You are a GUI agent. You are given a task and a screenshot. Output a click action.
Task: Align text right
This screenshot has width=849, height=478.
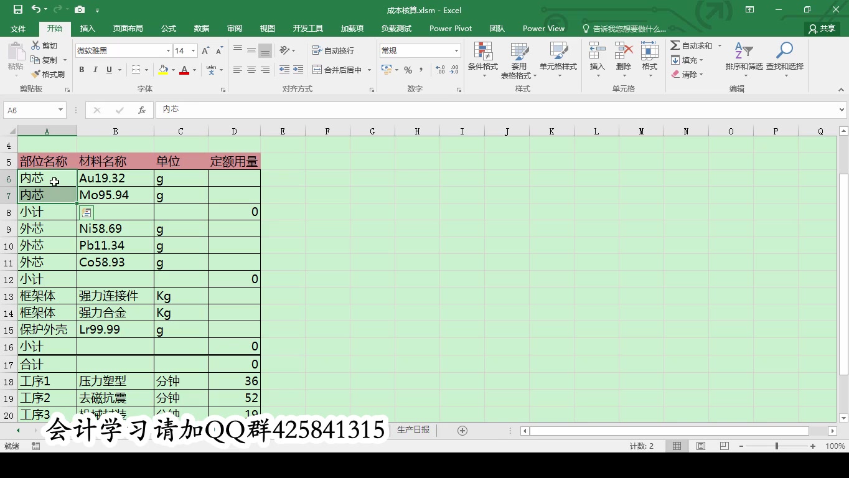coord(265,70)
